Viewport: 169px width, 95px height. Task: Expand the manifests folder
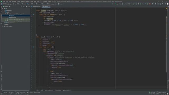[4, 10]
